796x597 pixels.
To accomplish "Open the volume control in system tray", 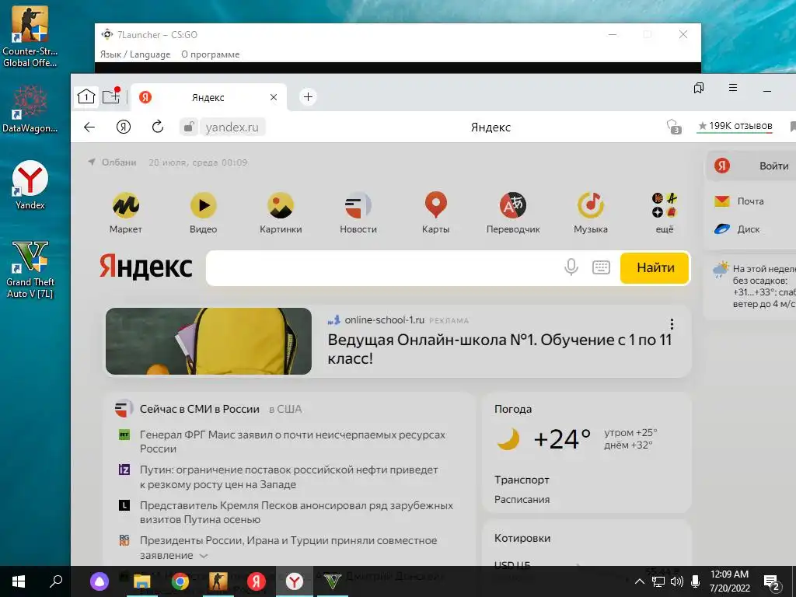I will pos(677,581).
